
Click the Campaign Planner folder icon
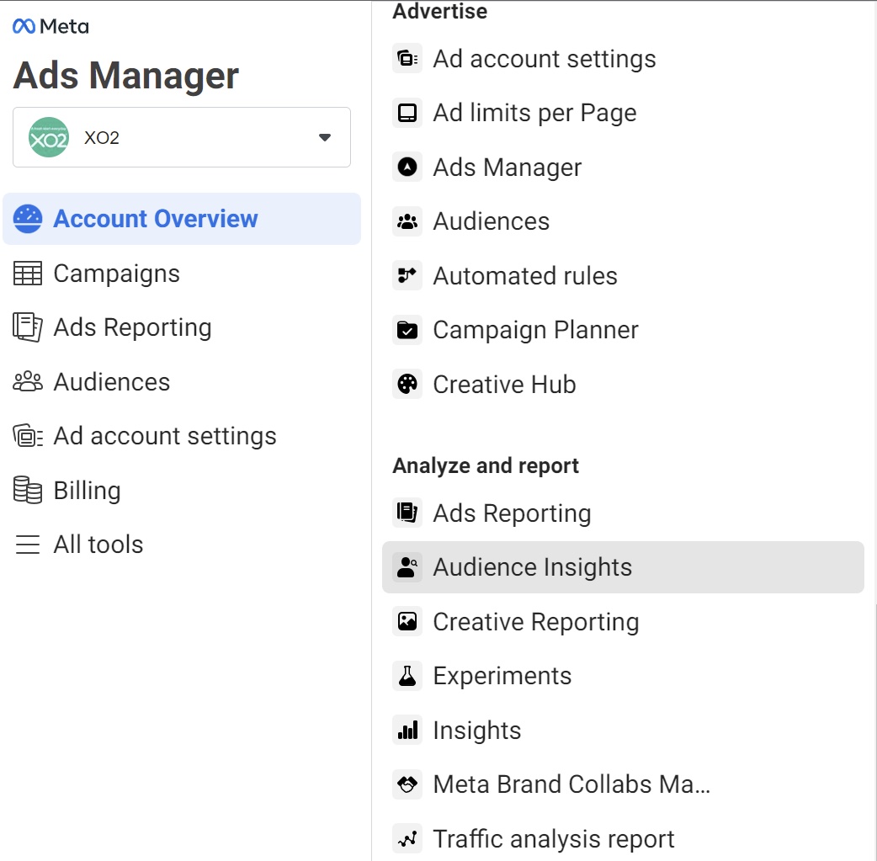click(x=407, y=330)
